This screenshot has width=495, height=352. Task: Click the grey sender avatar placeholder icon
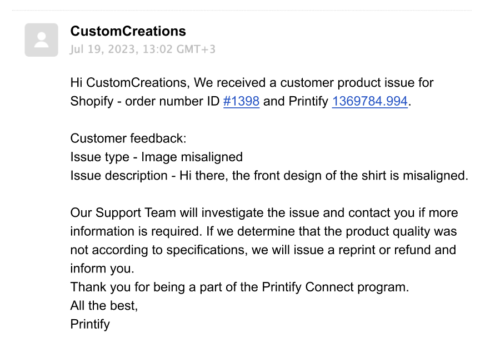click(41, 40)
